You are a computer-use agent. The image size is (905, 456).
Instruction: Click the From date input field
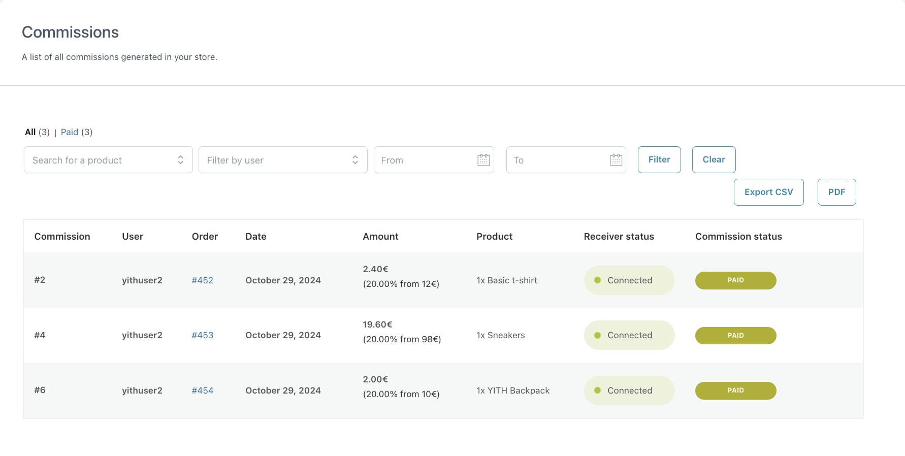pos(424,160)
